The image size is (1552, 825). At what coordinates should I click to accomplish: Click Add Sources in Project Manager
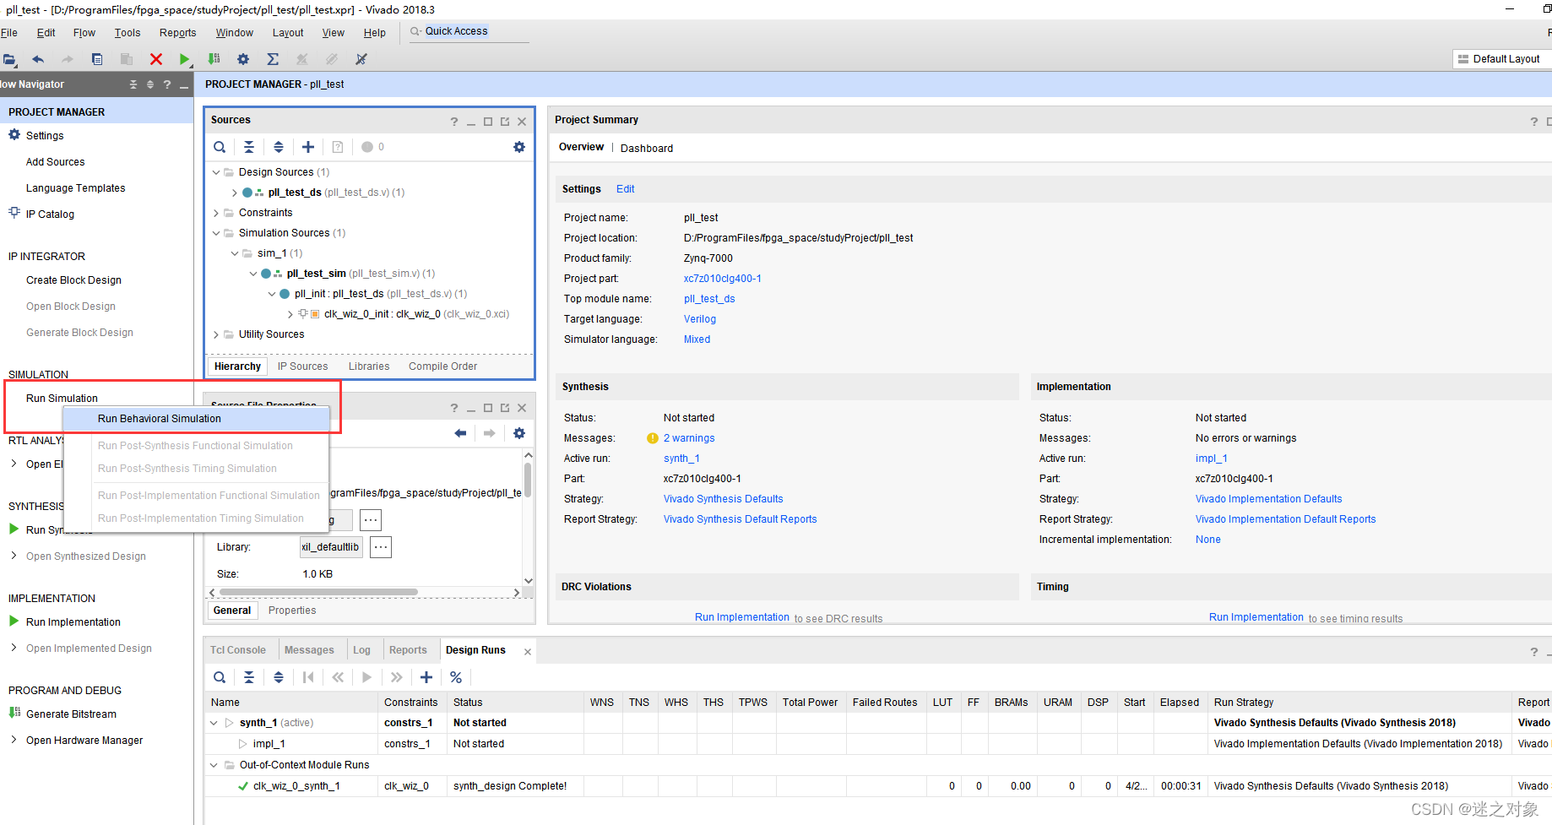click(x=55, y=162)
